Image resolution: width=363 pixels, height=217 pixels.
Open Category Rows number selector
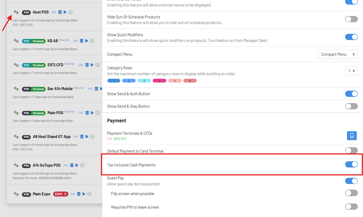(351, 71)
